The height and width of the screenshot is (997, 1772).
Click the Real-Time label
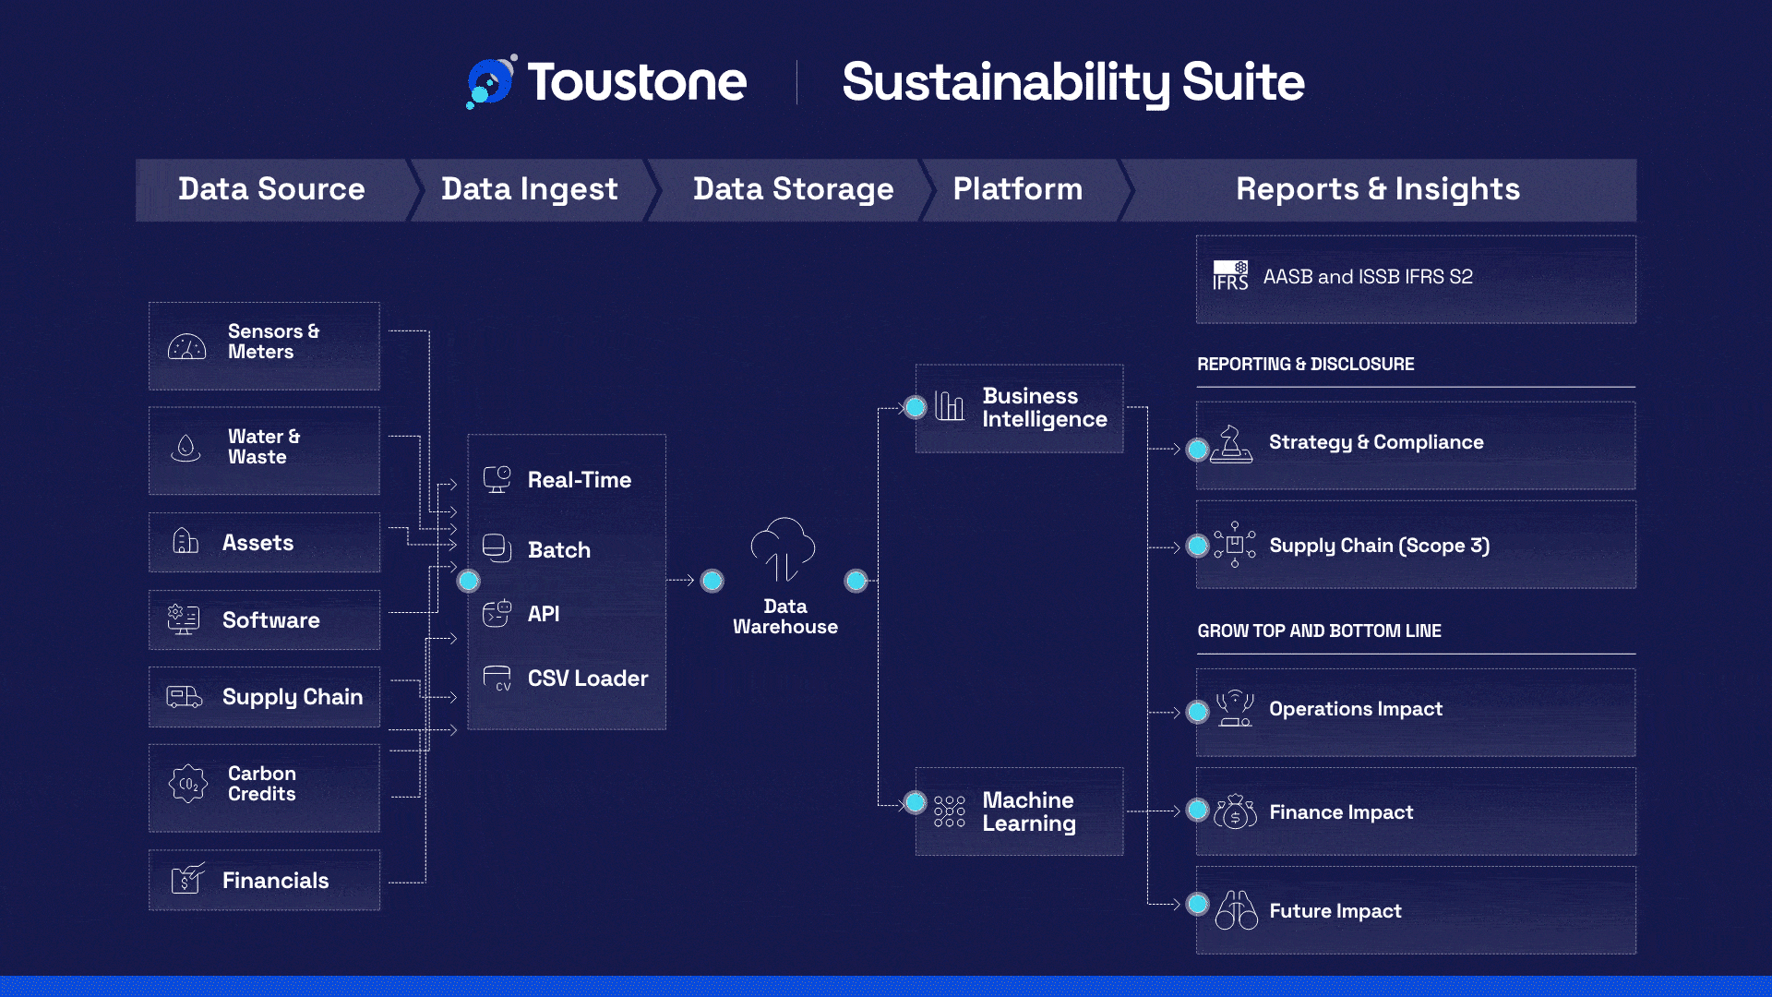[580, 480]
